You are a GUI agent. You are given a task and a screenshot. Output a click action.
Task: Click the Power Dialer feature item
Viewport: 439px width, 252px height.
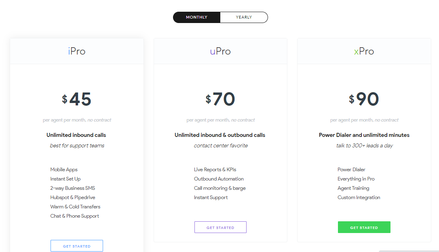351,170
